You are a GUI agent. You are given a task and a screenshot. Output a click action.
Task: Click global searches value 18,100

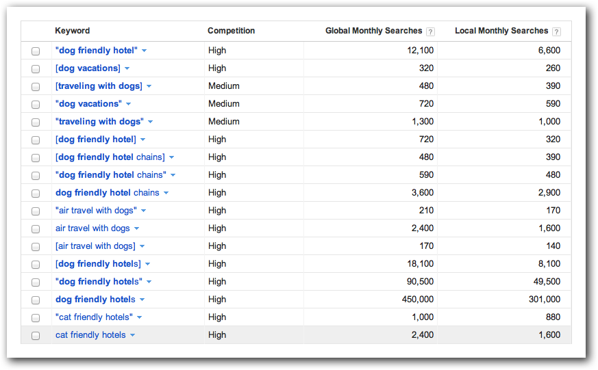click(421, 263)
